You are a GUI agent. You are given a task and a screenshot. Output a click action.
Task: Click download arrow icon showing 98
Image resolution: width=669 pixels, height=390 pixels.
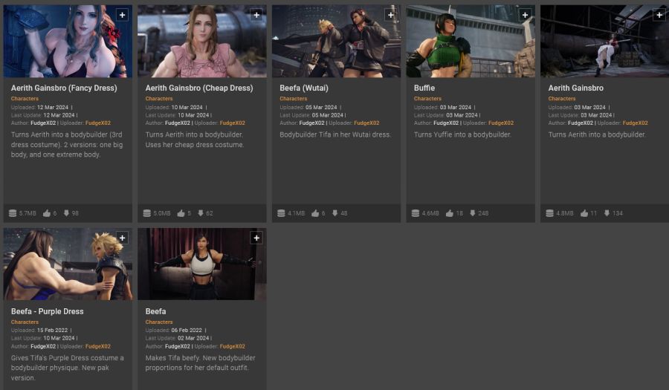(x=66, y=213)
